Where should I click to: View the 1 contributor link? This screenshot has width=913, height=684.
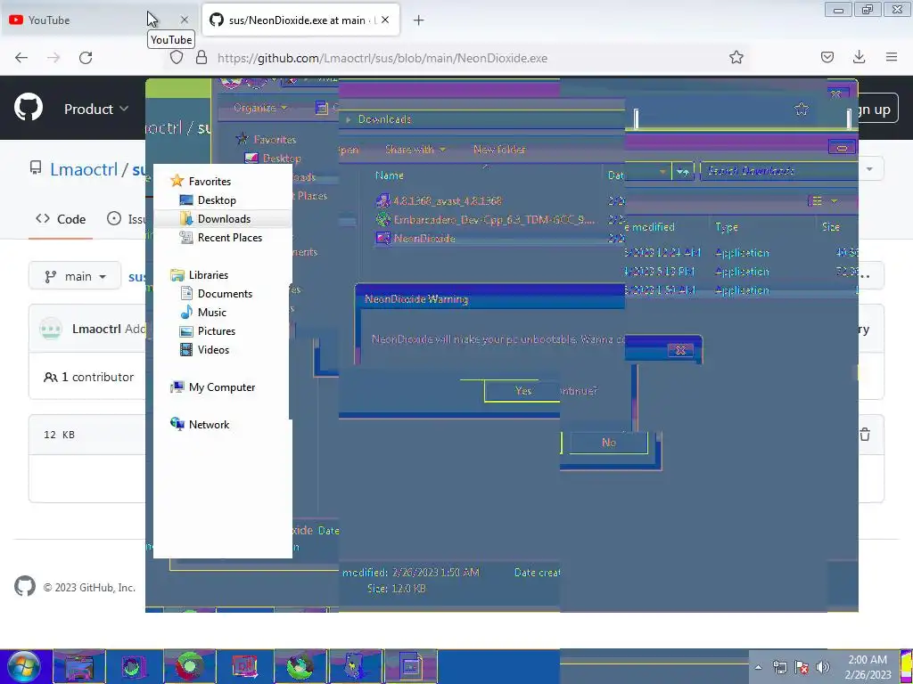tap(89, 377)
